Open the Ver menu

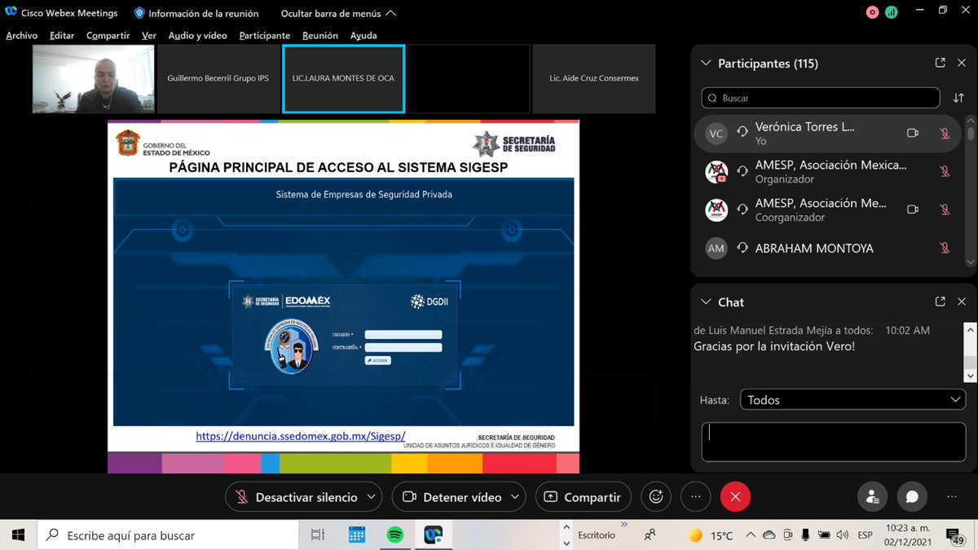149,35
